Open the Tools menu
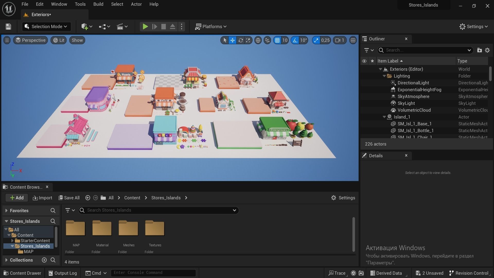The width and height of the screenshot is (494, 278). coord(80,4)
